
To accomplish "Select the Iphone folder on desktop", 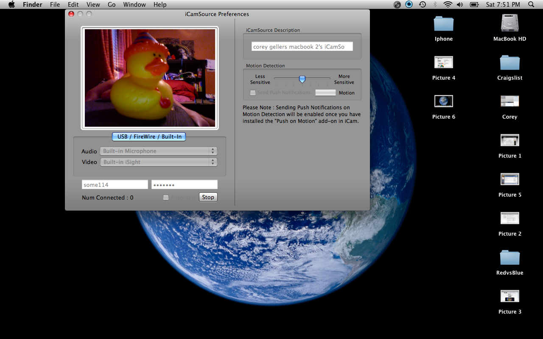I will [444, 24].
